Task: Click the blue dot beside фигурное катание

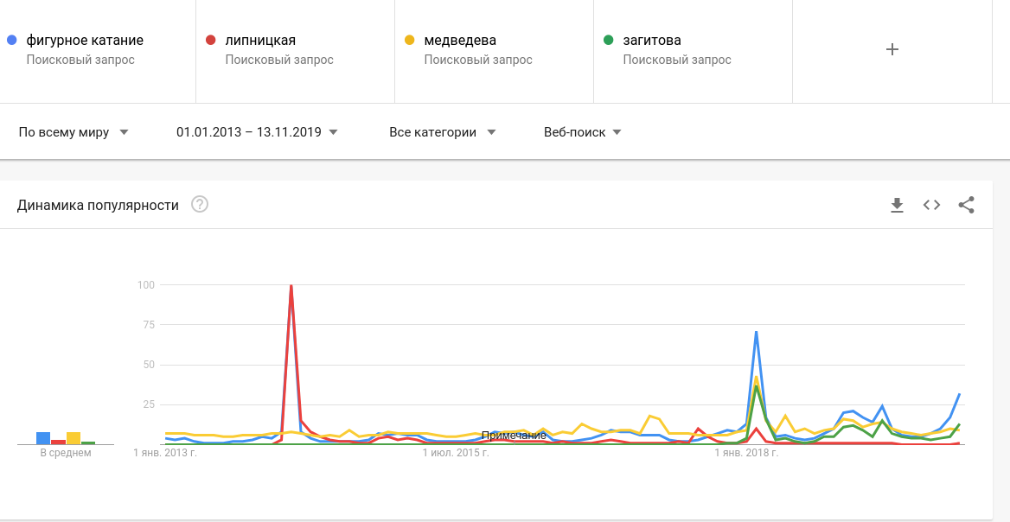Action: [x=11, y=40]
